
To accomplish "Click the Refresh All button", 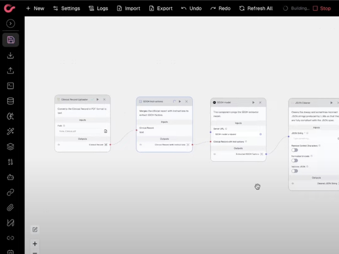I will coord(256,8).
